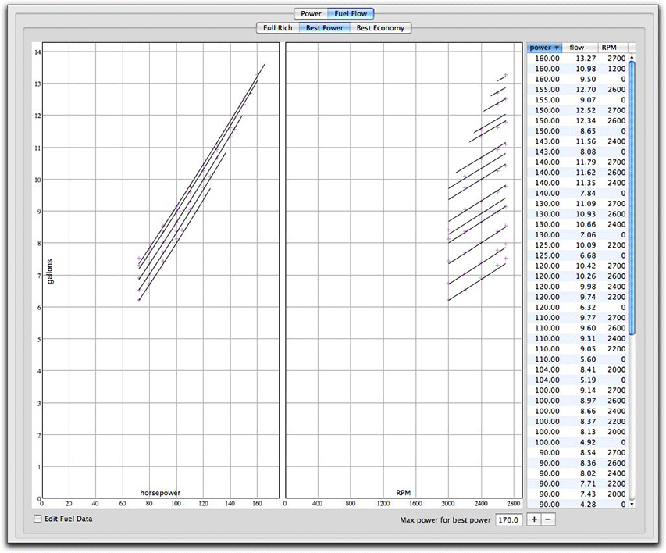This screenshot has height=553, width=666.
Task: Select the row with flow 9.07
Action: point(578,100)
